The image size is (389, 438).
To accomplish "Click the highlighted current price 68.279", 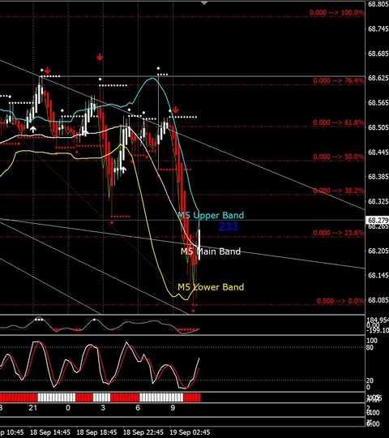I will (x=378, y=221).
